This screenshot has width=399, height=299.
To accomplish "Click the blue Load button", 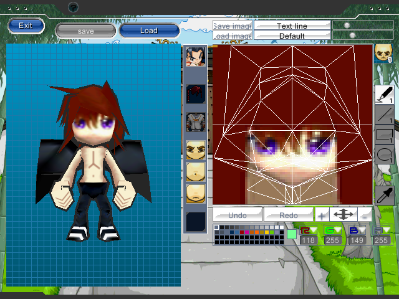I will tap(149, 31).
